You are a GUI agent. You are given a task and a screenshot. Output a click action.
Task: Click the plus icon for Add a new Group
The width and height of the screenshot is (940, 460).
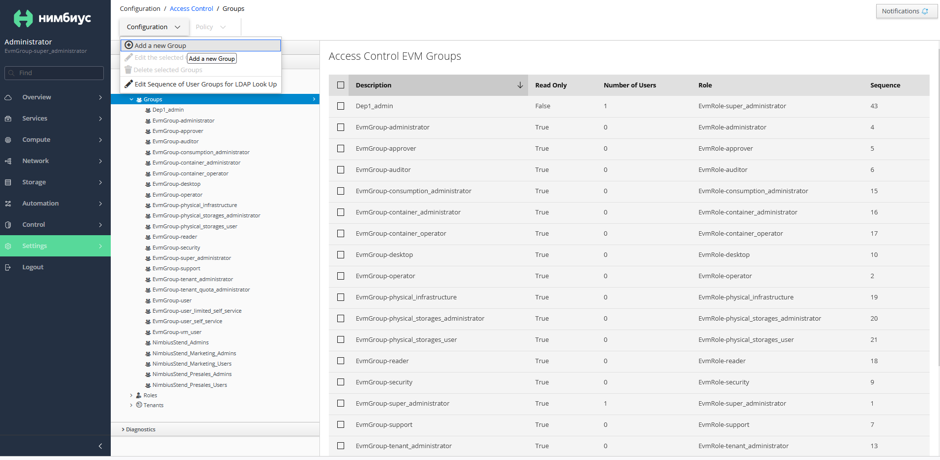[x=129, y=45]
